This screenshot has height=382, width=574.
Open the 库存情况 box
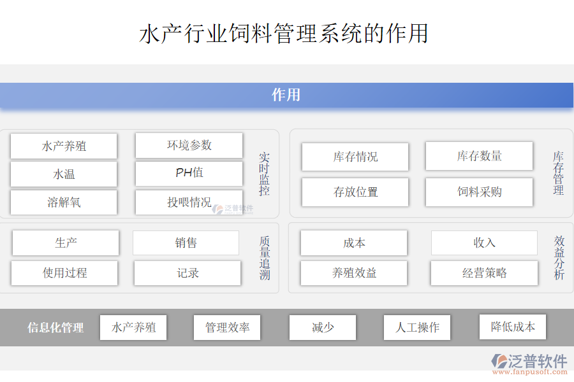point(355,157)
